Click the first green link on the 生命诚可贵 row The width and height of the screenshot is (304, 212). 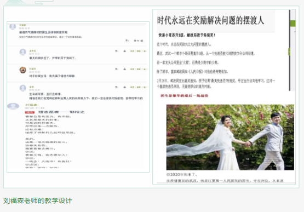tap(132, 87)
